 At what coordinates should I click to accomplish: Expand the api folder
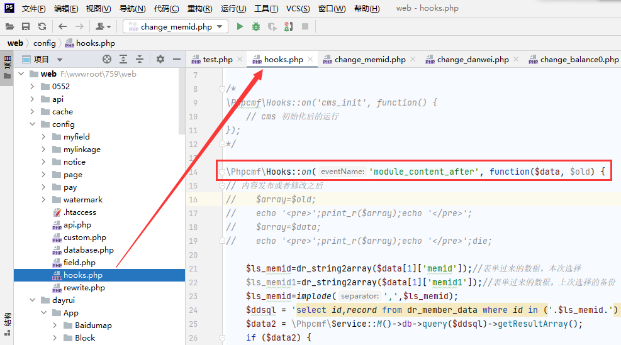pyautogui.click(x=33, y=99)
